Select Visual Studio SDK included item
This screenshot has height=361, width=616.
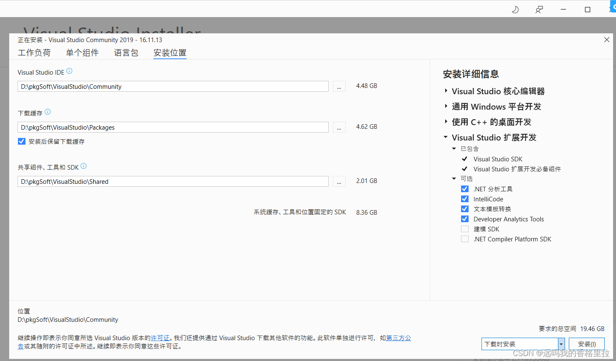498,159
